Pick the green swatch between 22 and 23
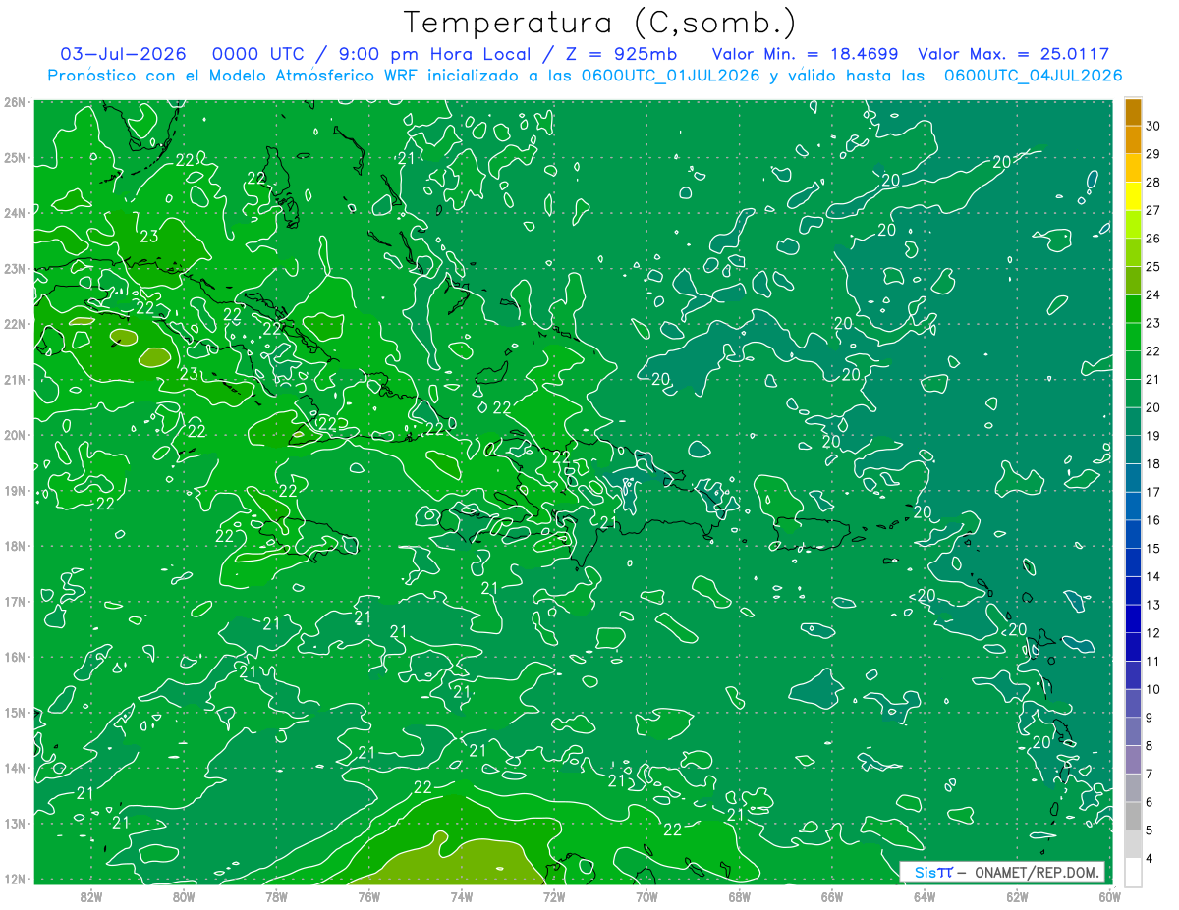Viewport: 1179px width, 910px height. (x=1133, y=337)
